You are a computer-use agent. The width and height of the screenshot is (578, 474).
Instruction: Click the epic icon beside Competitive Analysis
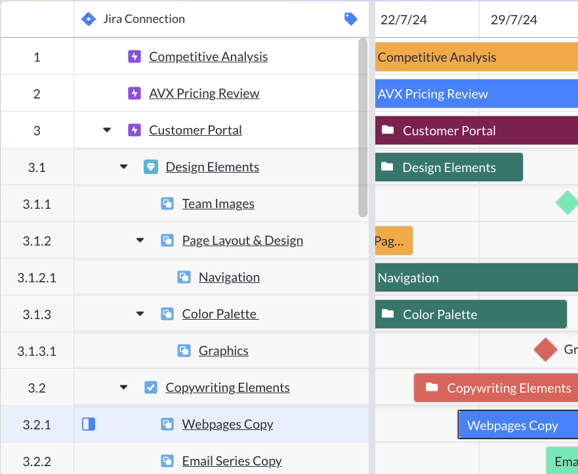coord(134,56)
